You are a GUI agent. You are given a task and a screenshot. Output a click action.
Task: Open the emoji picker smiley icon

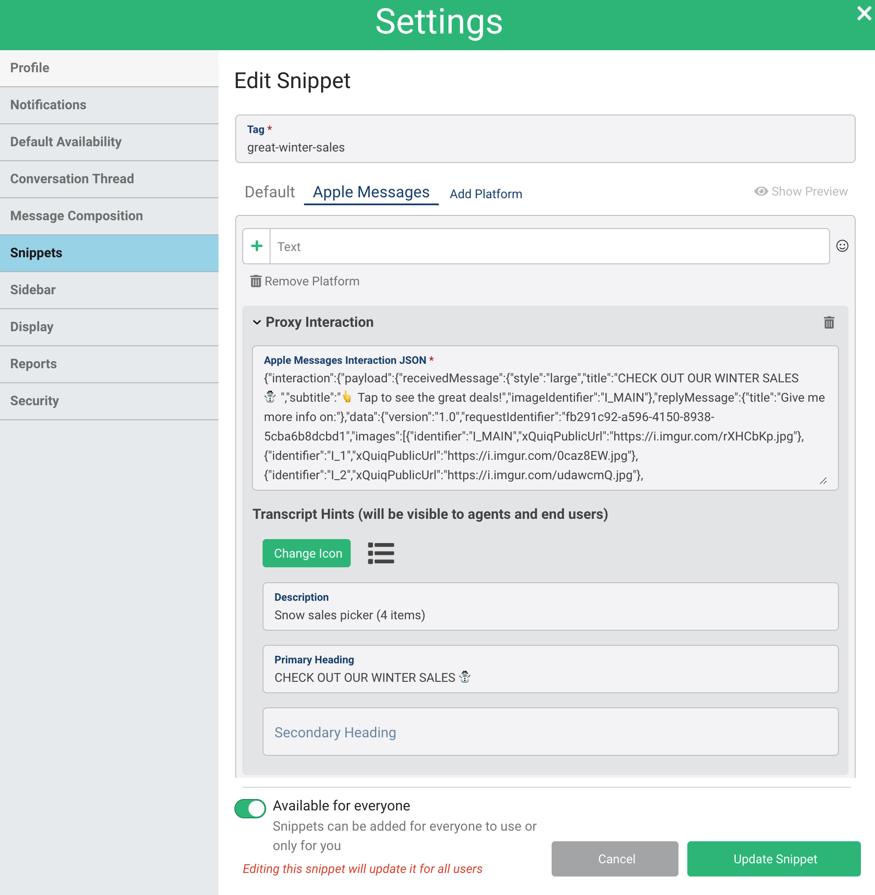click(x=842, y=246)
